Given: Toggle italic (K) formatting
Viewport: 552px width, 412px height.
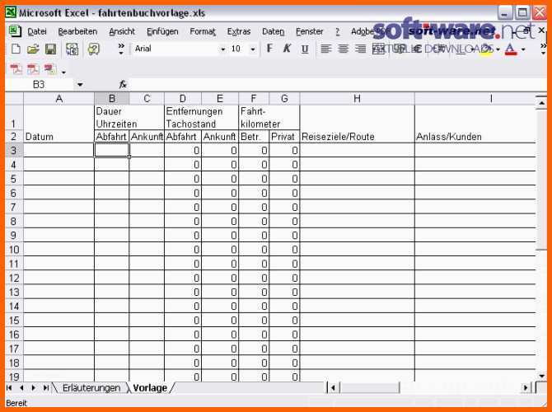Looking at the screenshot, I should [287, 49].
